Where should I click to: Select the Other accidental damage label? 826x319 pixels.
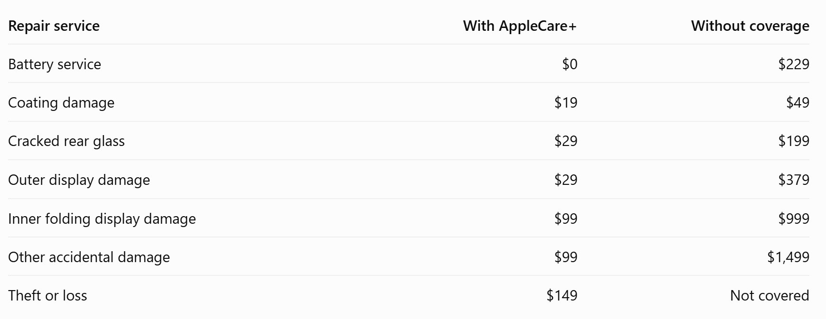[89, 257]
